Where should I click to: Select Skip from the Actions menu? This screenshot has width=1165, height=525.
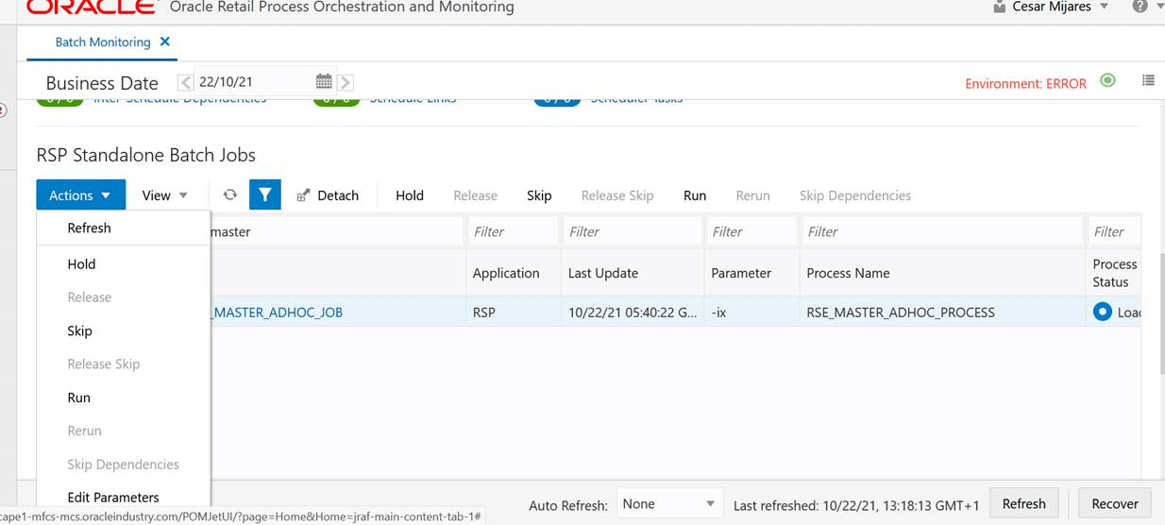(x=123, y=330)
